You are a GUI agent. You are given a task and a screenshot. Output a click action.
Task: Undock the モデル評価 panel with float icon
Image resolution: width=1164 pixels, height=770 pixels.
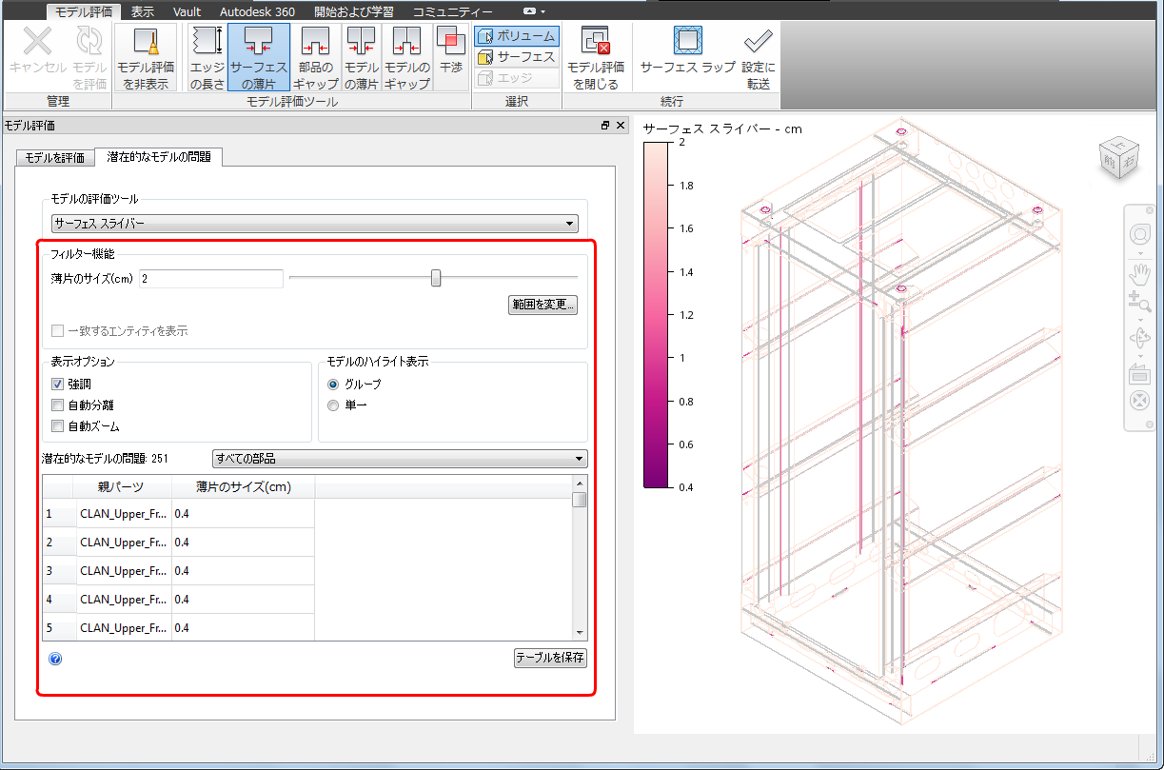point(604,126)
